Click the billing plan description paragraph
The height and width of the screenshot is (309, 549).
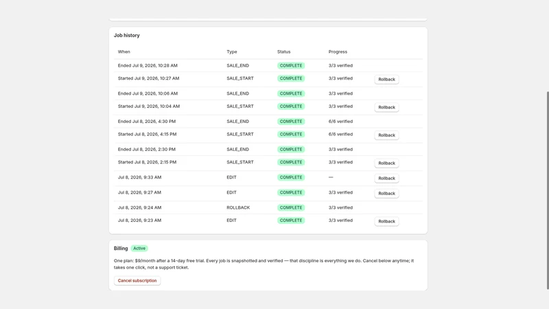click(264, 264)
